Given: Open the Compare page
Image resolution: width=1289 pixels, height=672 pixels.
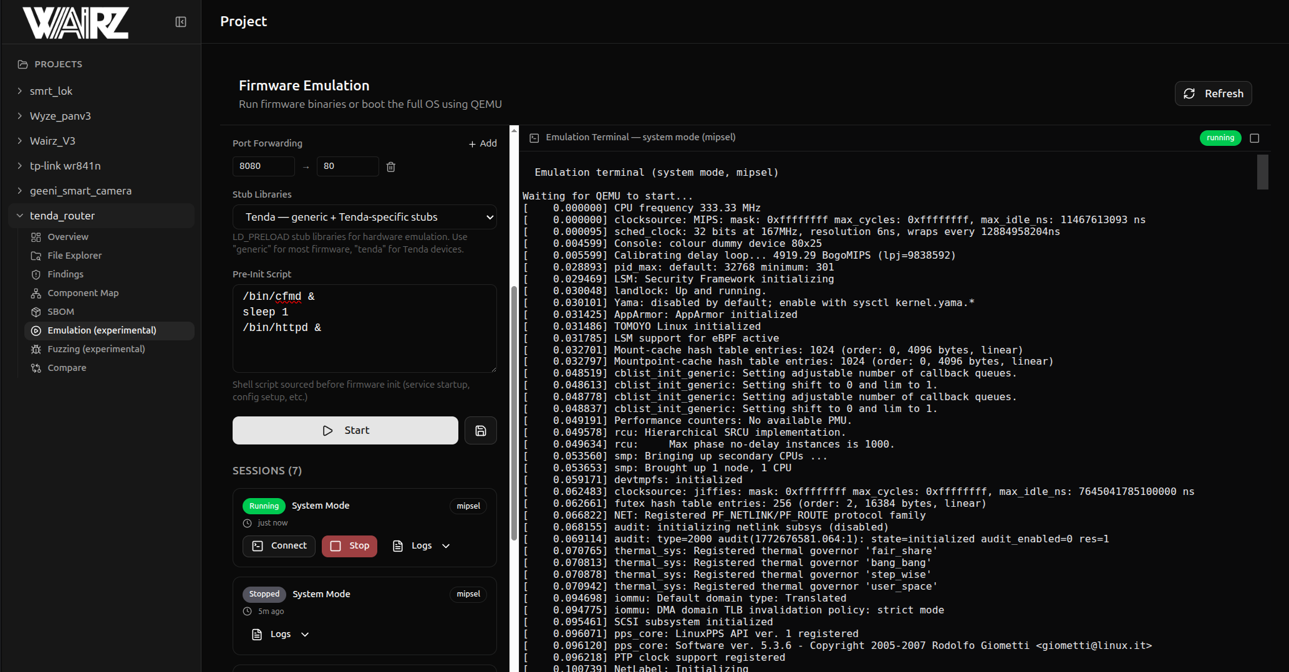Looking at the screenshot, I should coord(67,368).
